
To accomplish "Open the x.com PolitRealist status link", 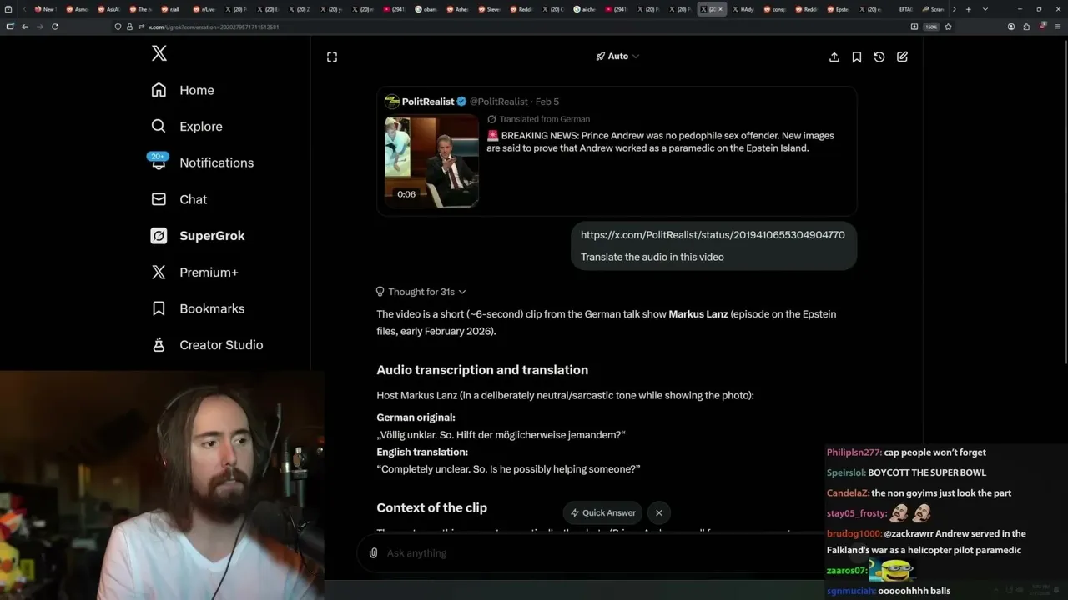I will [x=713, y=235].
